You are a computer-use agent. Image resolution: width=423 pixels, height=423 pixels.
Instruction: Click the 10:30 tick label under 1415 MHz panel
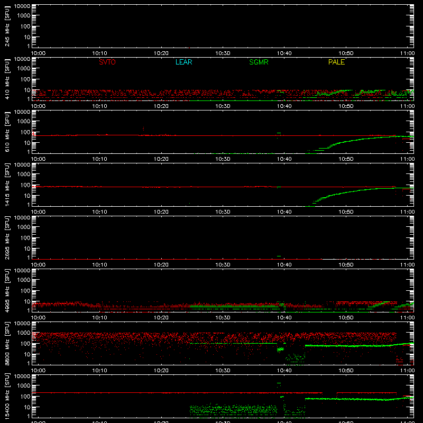tap(223, 212)
